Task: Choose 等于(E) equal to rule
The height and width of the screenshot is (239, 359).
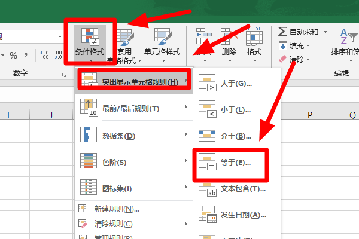Action: 237,163
